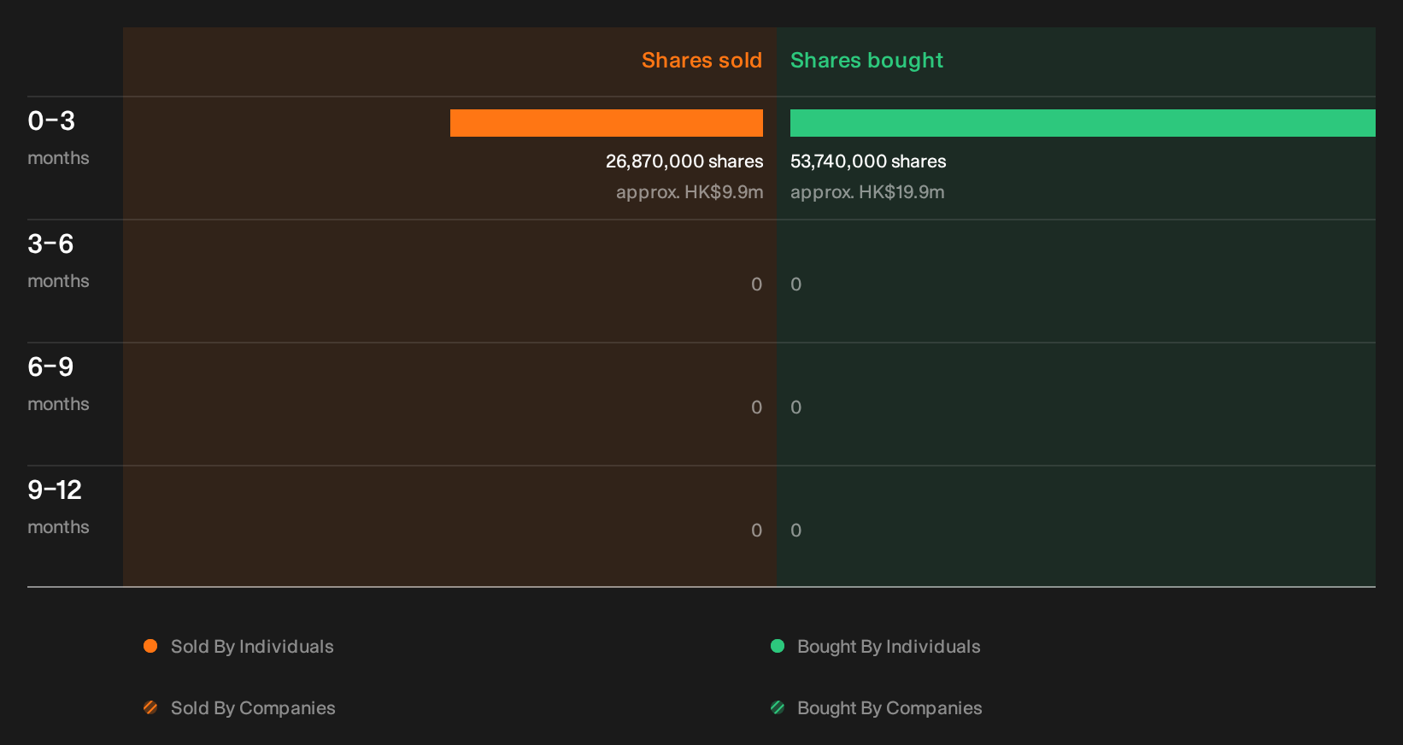
Task: Click the striped Sold By Companies legend icon
Action: (x=150, y=707)
